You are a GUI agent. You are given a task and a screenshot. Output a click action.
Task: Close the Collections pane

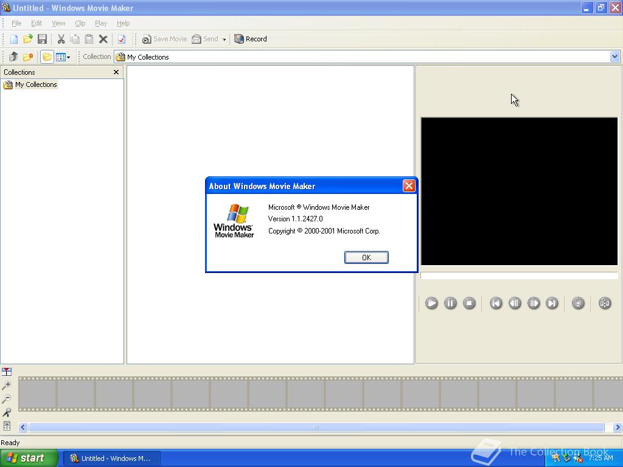[x=116, y=72]
